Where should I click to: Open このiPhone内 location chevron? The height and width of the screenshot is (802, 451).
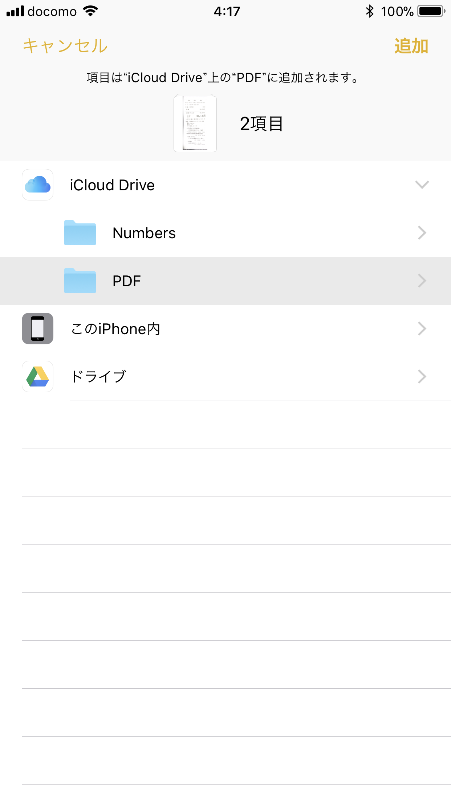[422, 328]
